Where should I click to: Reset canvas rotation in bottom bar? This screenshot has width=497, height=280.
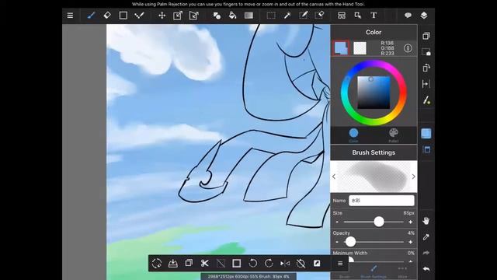(301, 263)
